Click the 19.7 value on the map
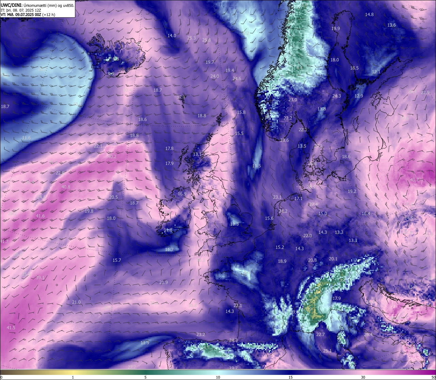The width and height of the screenshot is (436, 380). [210, 62]
